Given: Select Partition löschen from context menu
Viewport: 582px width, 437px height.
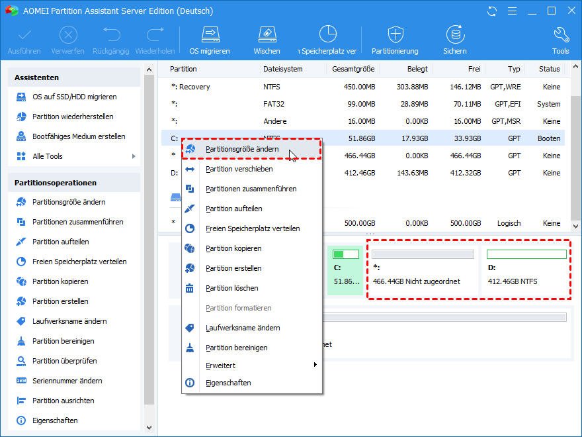Looking at the screenshot, I should (231, 288).
